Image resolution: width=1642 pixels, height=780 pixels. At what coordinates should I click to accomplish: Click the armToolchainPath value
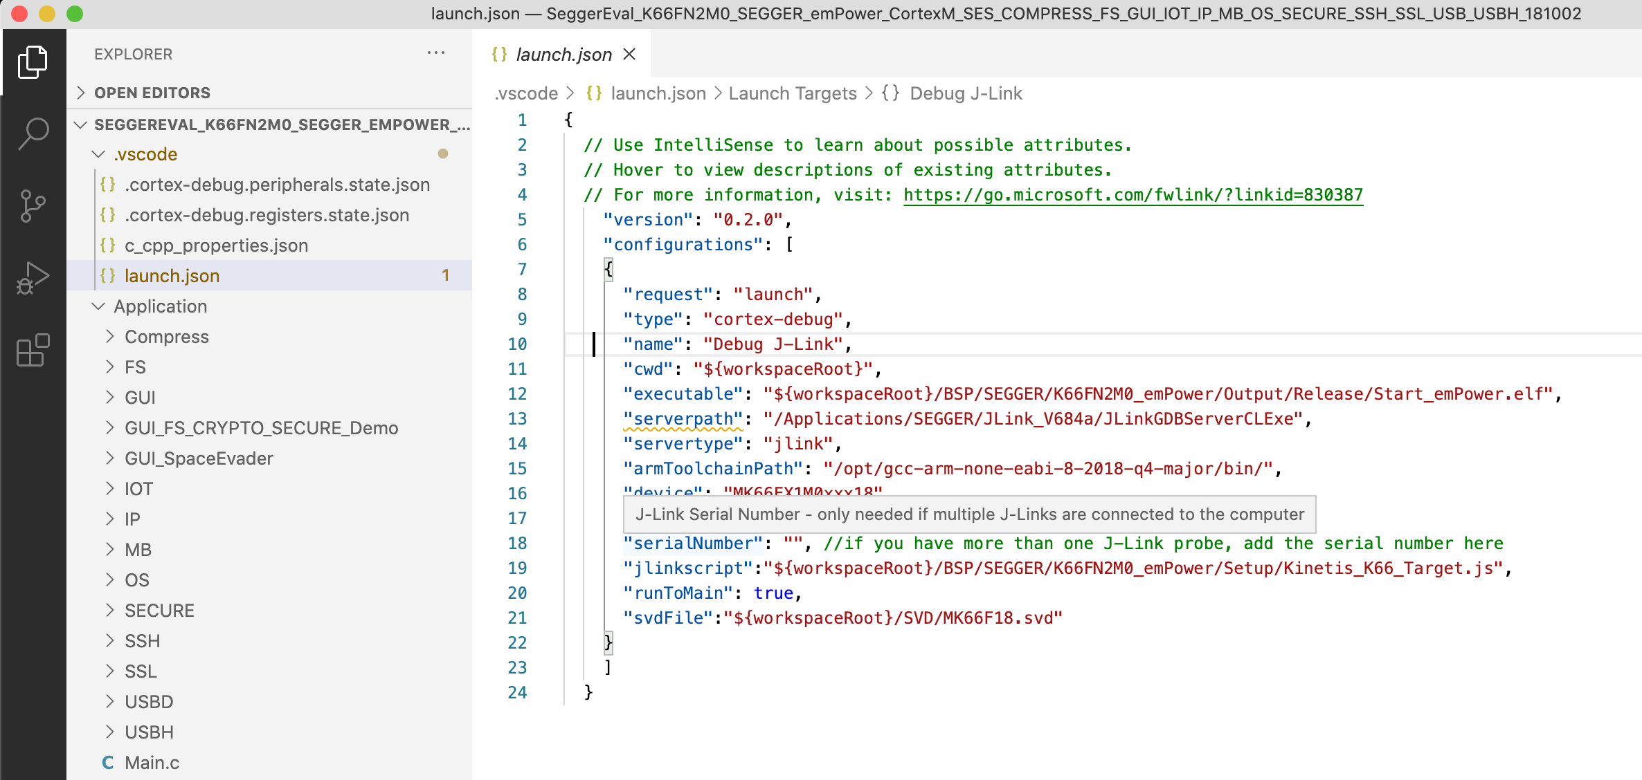pyautogui.click(x=1048, y=469)
